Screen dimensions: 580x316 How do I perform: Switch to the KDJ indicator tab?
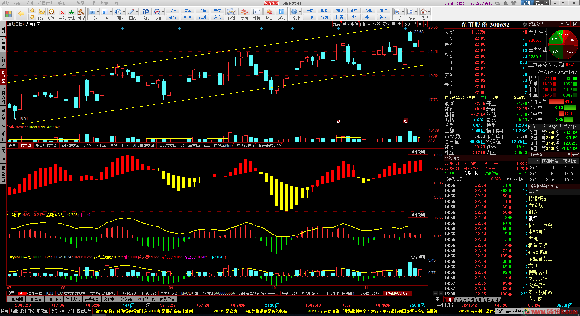(x=50, y=293)
